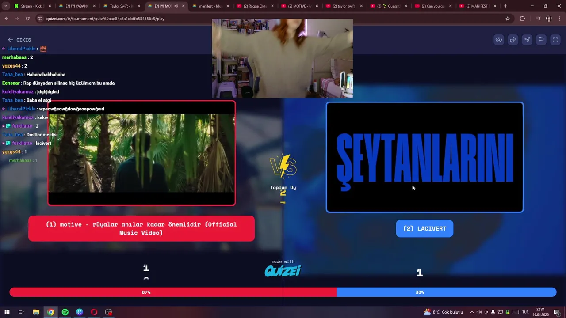Click the paper plane share icon

527,40
